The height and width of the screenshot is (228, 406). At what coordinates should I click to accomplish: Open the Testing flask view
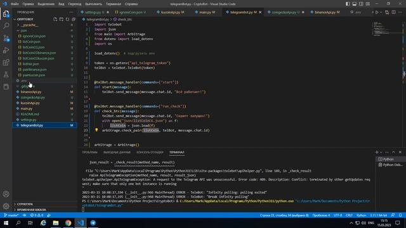coord(6,75)
